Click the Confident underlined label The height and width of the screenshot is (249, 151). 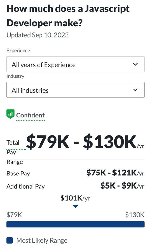tap(30, 116)
